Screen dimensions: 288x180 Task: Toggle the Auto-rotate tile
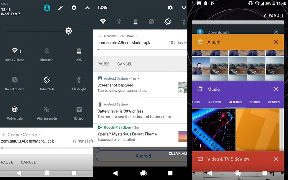point(47,84)
